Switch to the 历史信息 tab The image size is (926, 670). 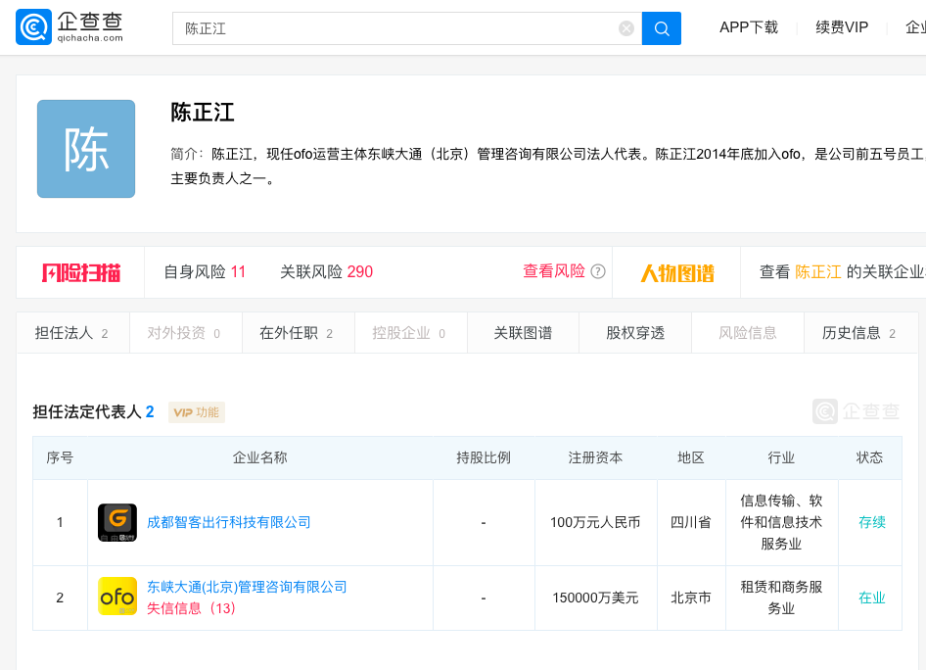point(858,333)
